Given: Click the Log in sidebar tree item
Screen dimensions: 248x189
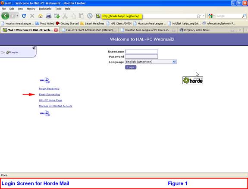Looking at the screenshot, I should point(14,52).
